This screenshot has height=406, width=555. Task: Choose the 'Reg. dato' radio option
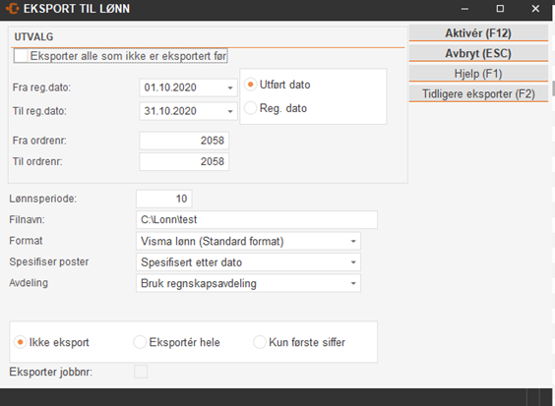251,108
